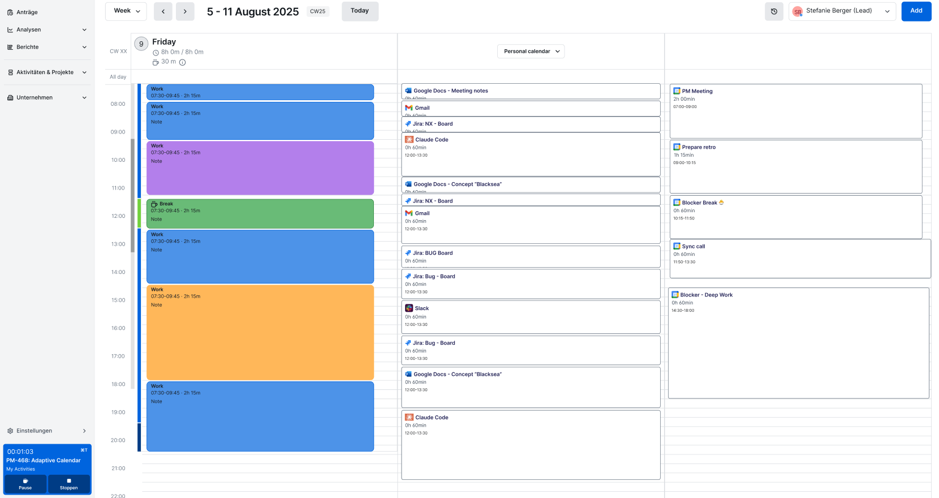Click the Einstellungen gear icon
Image resolution: width=939 pixels, height=498 pixels.
click(x=10, y=431)
